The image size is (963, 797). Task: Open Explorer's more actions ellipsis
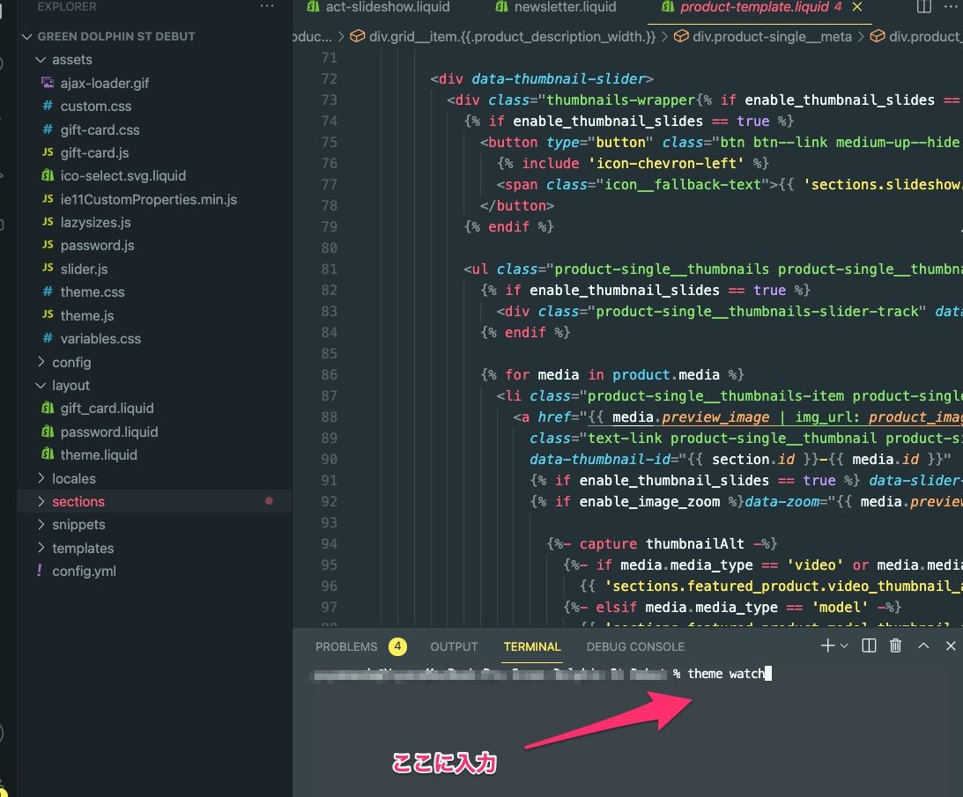point(267,7)
